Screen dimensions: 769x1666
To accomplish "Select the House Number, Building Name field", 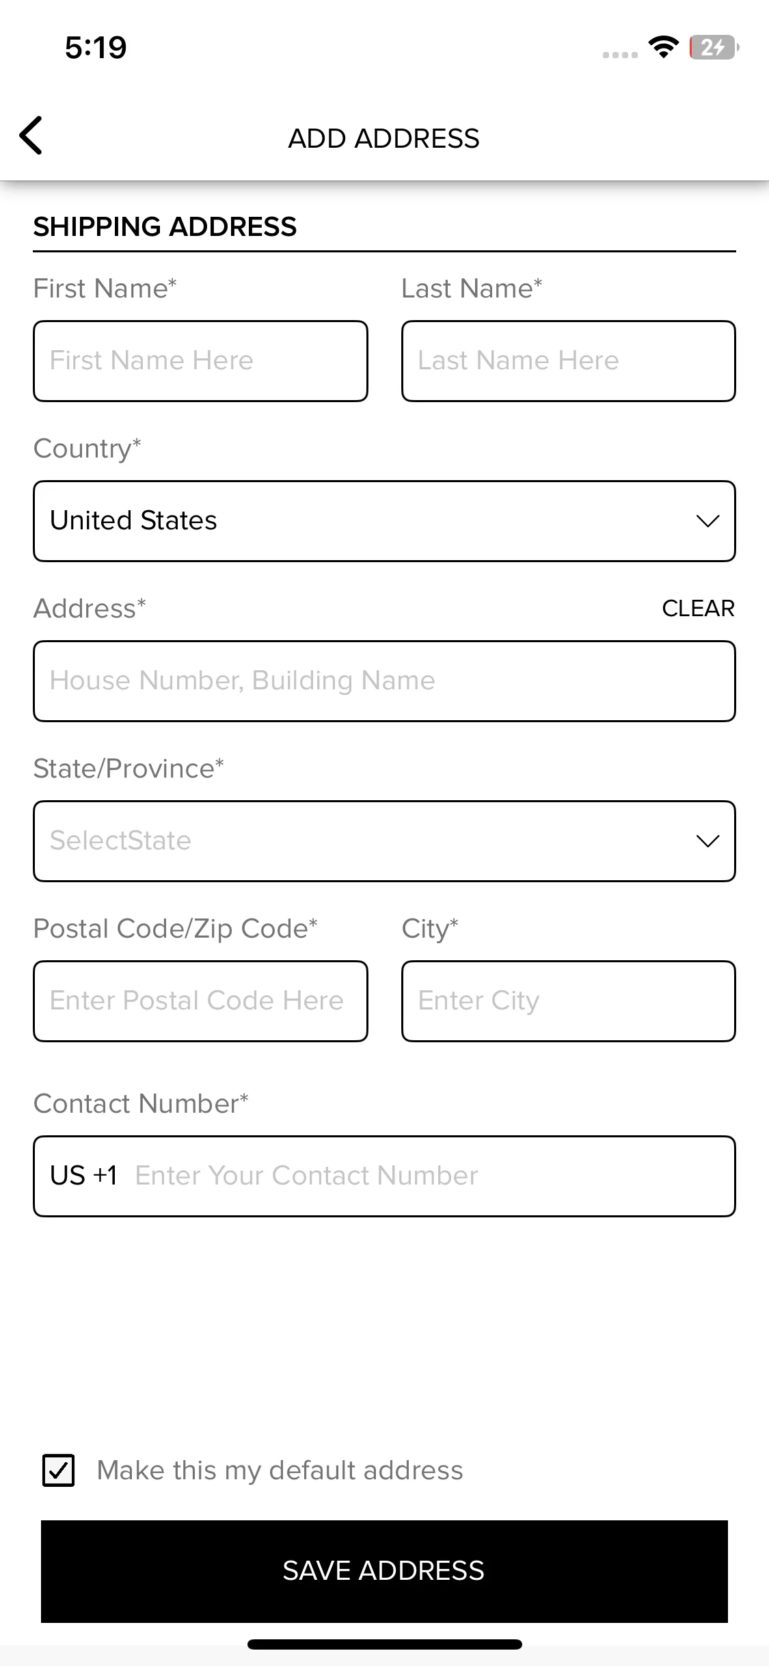I will (x=384, y=681).
